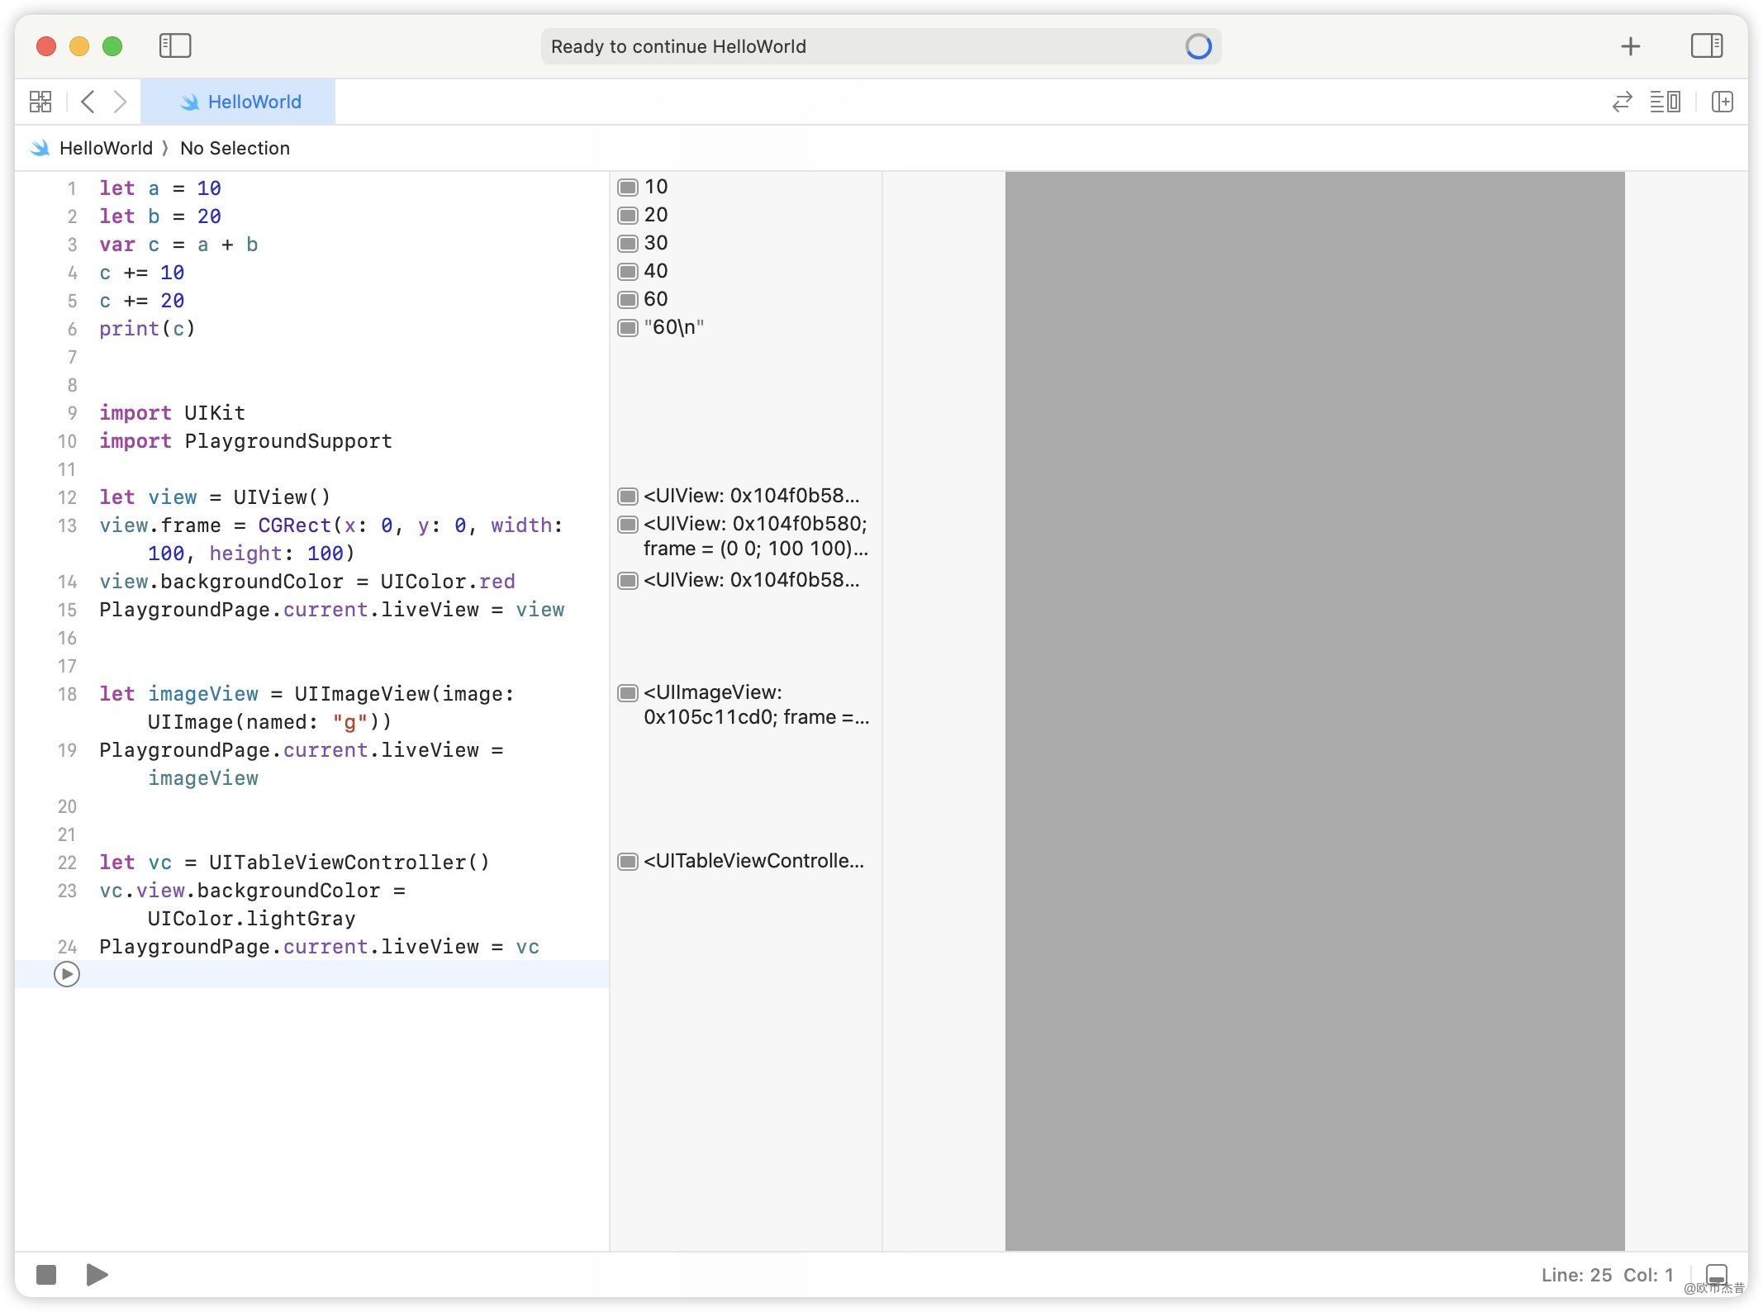Go back in editor history
The width and height of the screenshot is (1763, 1312).
88,102
